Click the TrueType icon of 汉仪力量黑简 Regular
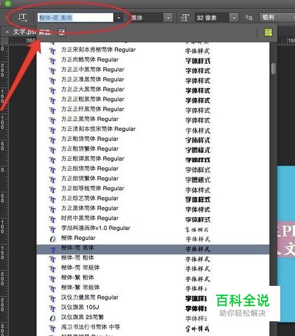The image size is (295, 336). pos(53,298)
